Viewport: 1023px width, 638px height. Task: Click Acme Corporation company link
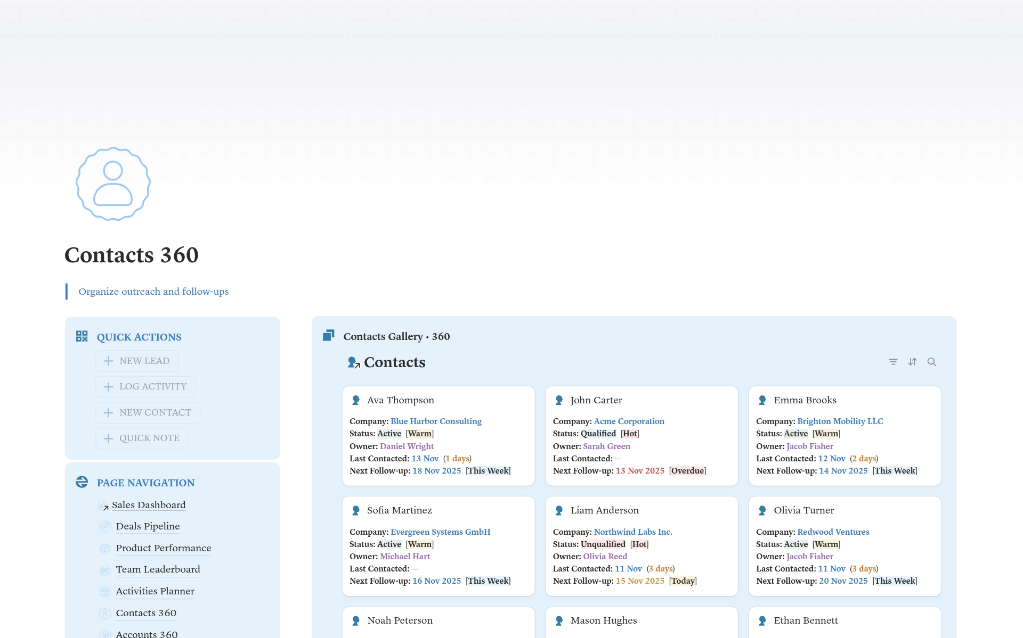pos(629,421)
